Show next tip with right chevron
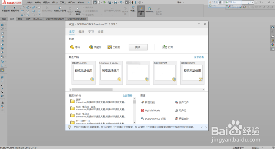275x149 pixels. coord(206,127)
